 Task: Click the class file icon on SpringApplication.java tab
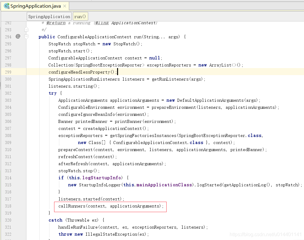tap(6, 6)
